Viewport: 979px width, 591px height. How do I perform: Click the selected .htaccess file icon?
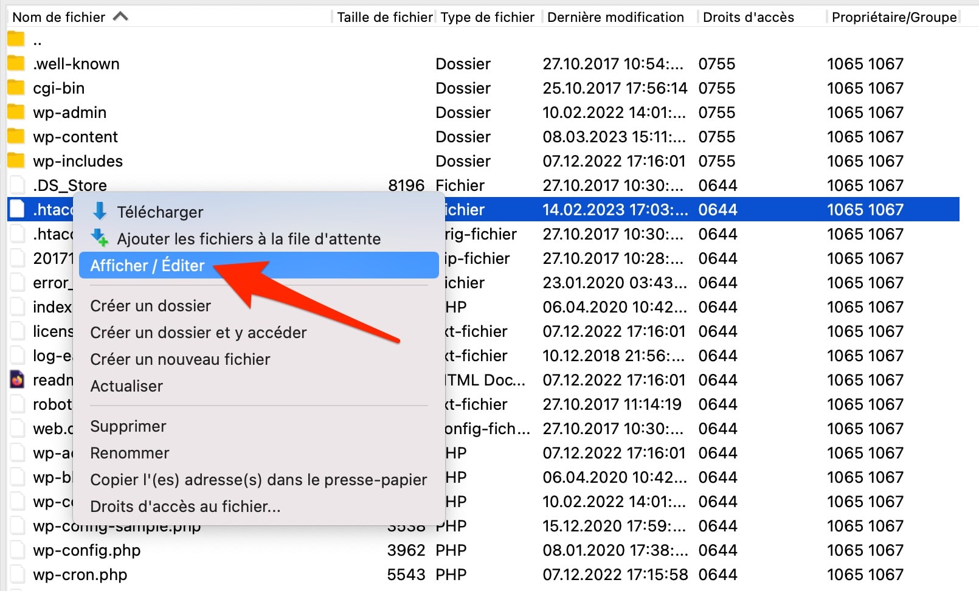[17, 209]
